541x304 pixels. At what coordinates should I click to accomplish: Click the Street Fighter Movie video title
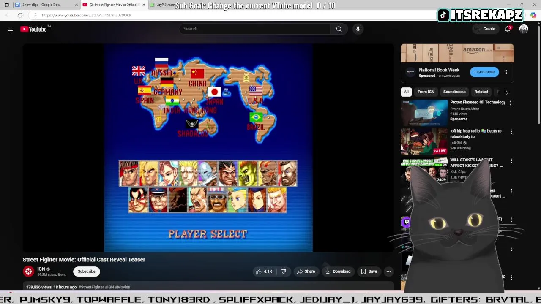pyautogui.click(x=84, y=260)
